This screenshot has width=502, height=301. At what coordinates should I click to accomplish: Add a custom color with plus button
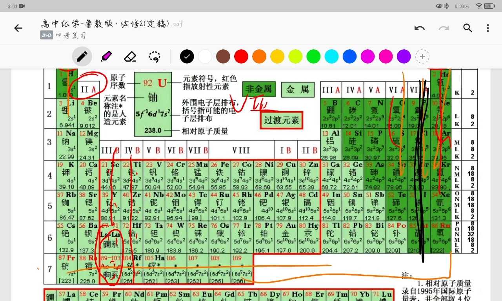point(422,56)
